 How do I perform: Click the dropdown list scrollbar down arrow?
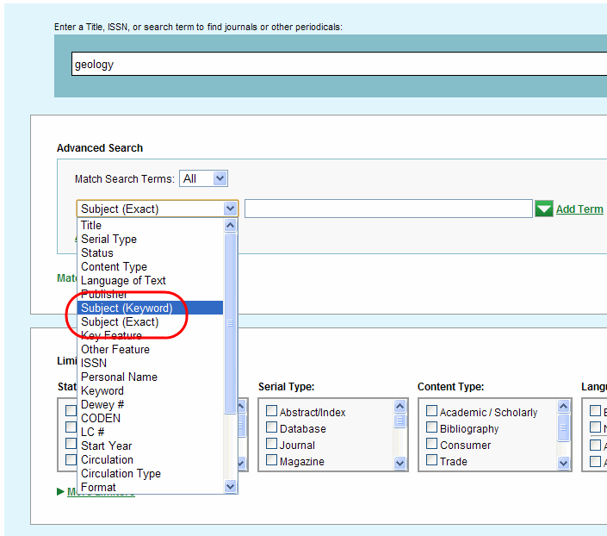tap(230, 486)
